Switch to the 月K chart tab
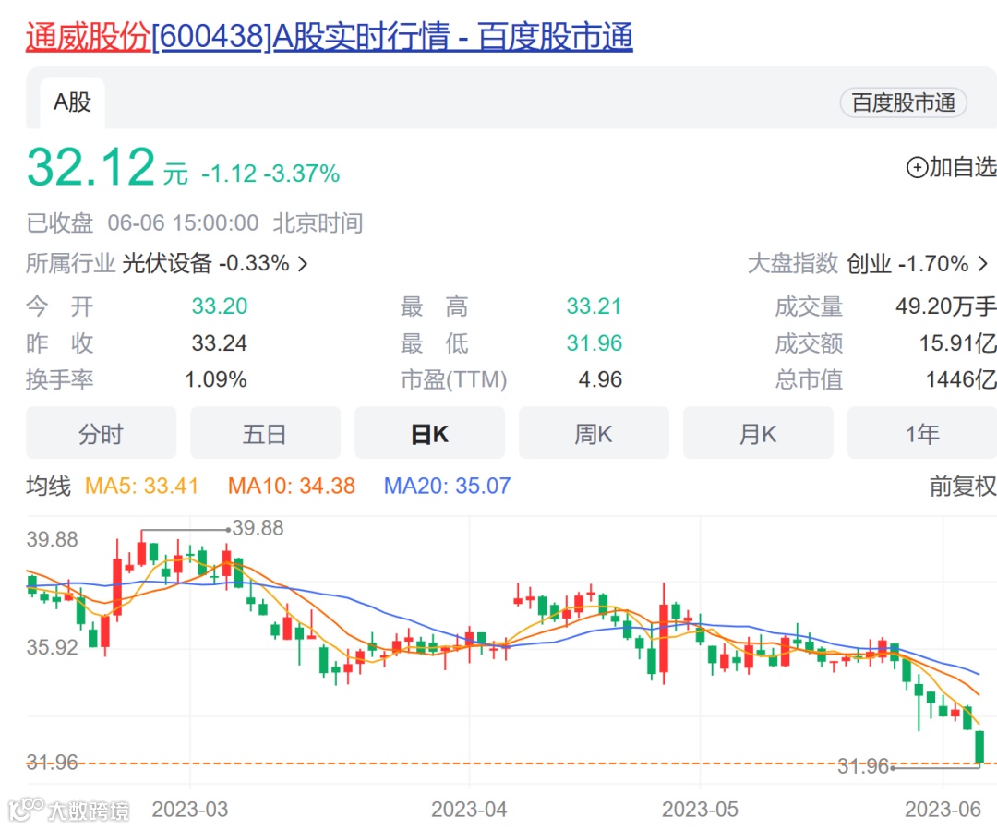The width and height of the screenshot is (997, 829). (x=758, y=434)
